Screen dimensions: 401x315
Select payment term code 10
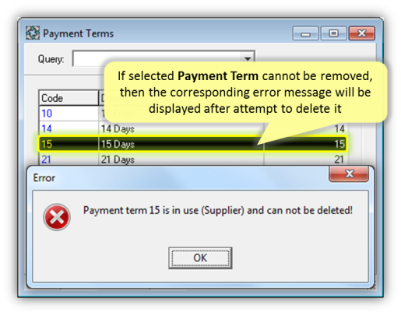(47, 114)
